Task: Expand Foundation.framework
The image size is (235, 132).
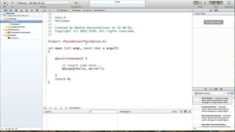Action: 6,33
